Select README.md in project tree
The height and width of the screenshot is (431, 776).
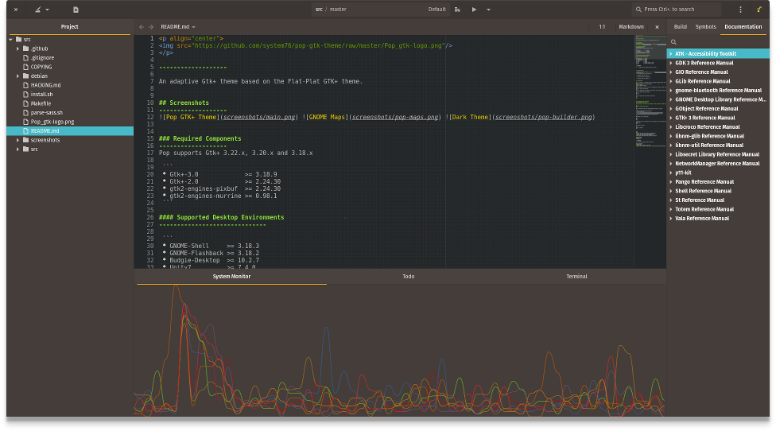[x=70, y=131]
